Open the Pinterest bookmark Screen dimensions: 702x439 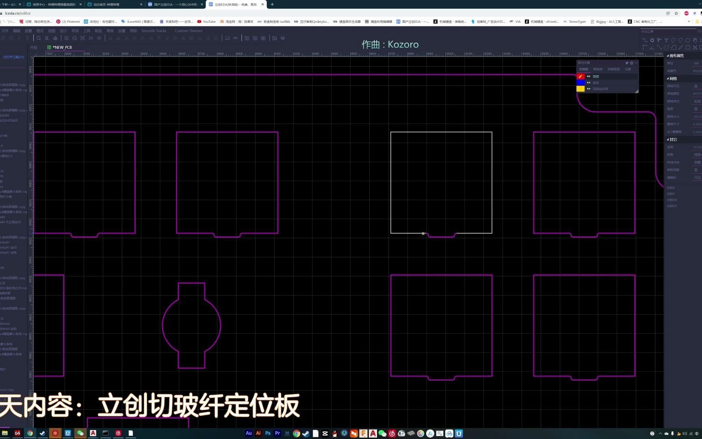(x=68, y=22)
